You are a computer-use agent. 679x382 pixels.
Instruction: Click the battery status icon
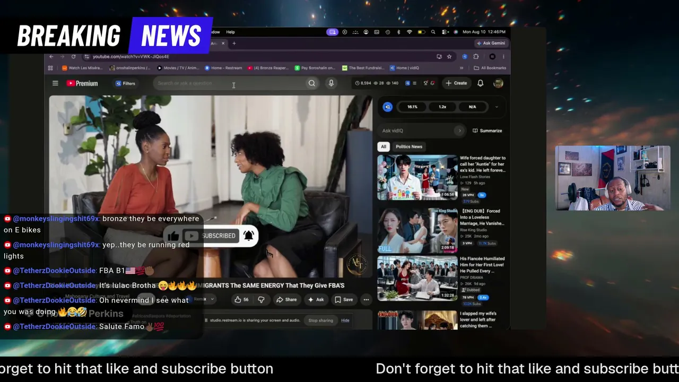click(x=421, y=32)
